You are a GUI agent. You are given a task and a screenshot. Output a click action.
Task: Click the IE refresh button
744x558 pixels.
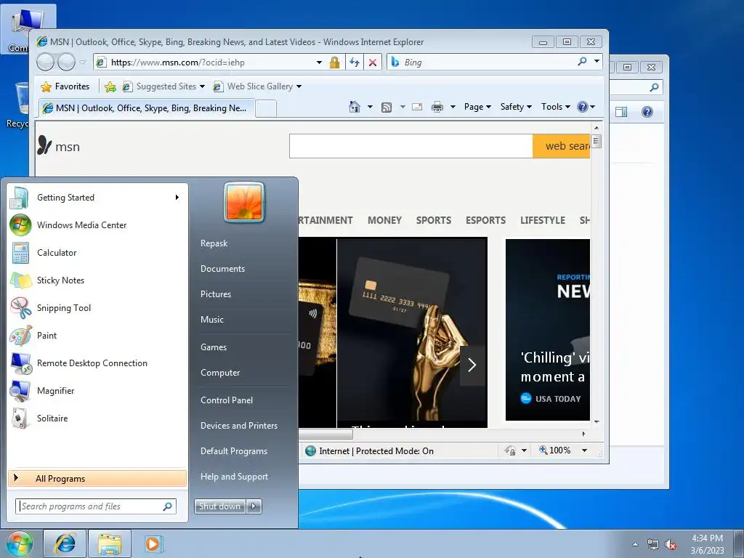355,62
